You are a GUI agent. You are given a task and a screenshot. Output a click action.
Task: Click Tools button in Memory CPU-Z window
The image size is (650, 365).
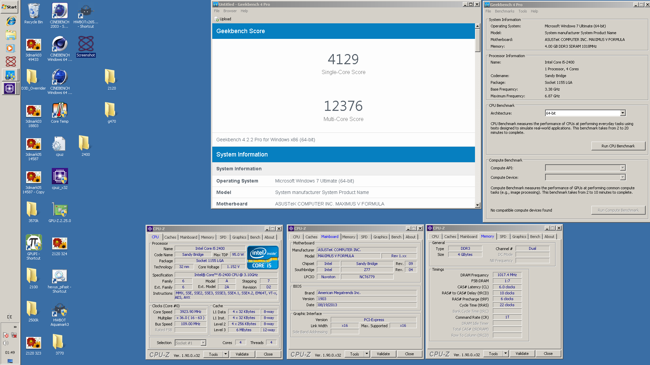[x=493, y=354]
